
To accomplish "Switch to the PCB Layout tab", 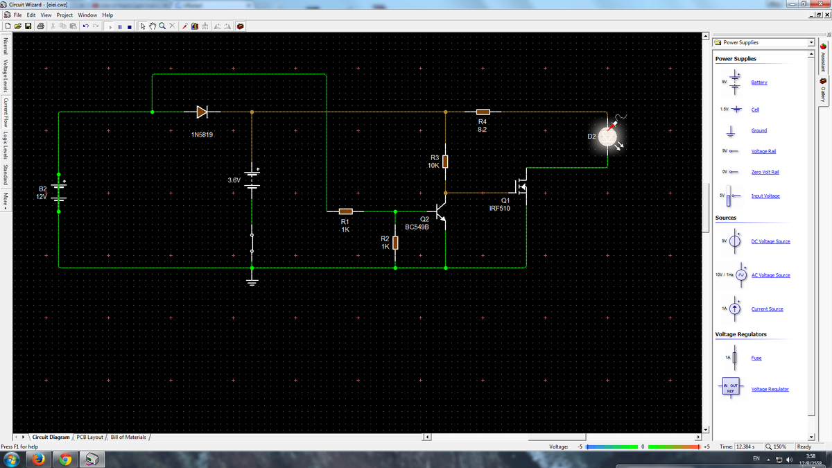I will [89, 437].
